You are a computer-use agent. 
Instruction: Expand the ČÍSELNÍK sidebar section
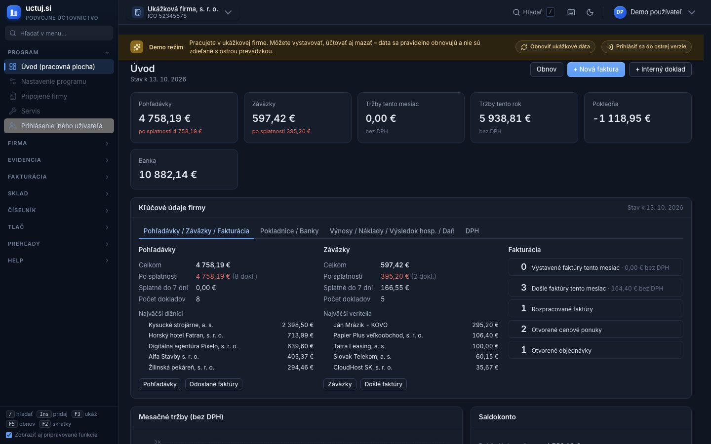(x=59, y=210)
